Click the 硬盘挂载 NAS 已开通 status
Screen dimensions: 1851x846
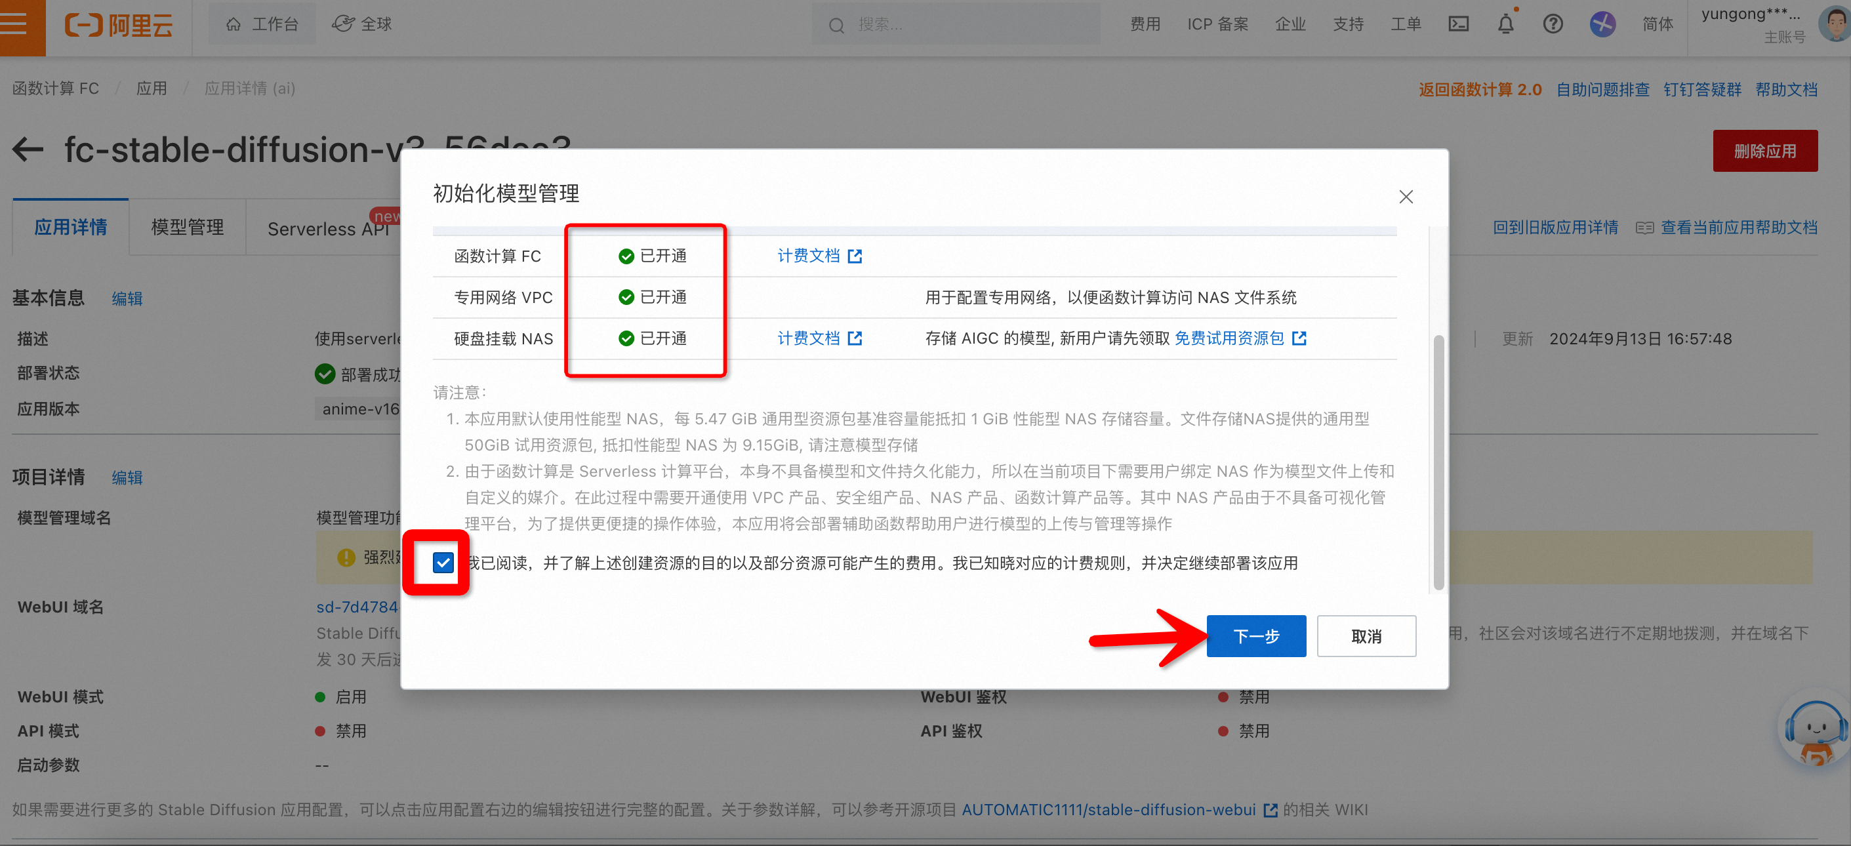[x=652, y=338]
